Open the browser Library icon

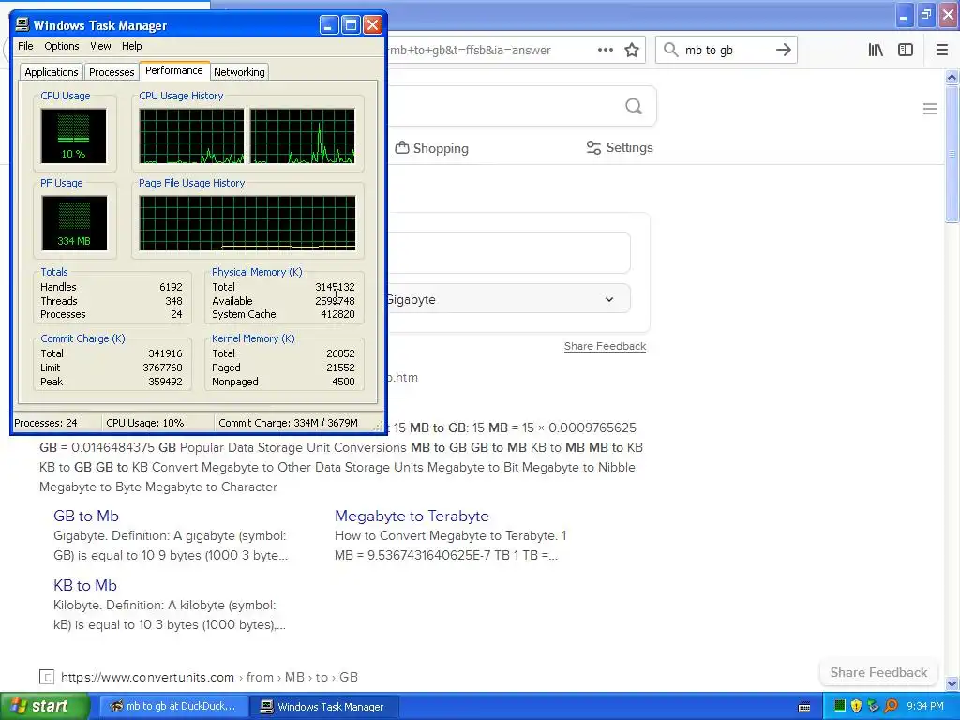pos(877,51)
